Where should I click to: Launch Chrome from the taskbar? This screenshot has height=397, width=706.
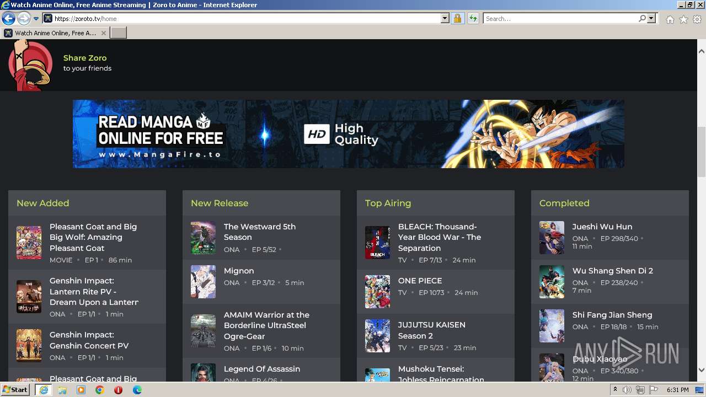tap(100, 390)
